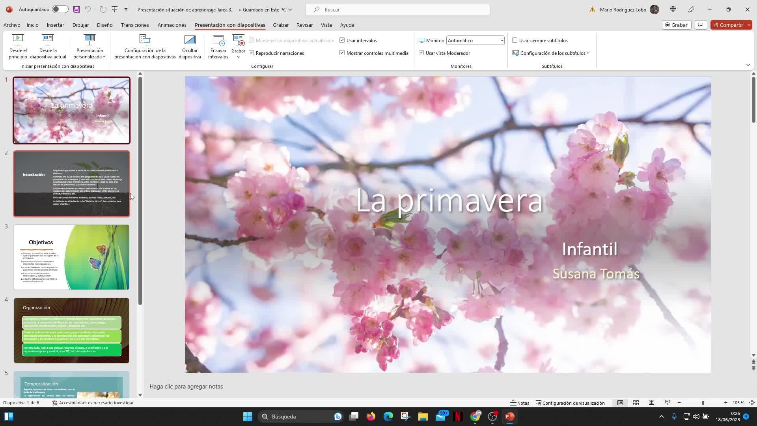Viewport: 757px width, 426px height.
Task: Open PowerPoint from the Windows taskbar
Action: click(x=509, y=417)
